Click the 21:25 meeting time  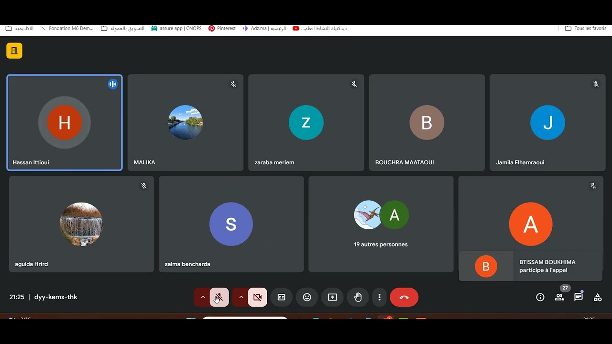(x=17, y=297)
